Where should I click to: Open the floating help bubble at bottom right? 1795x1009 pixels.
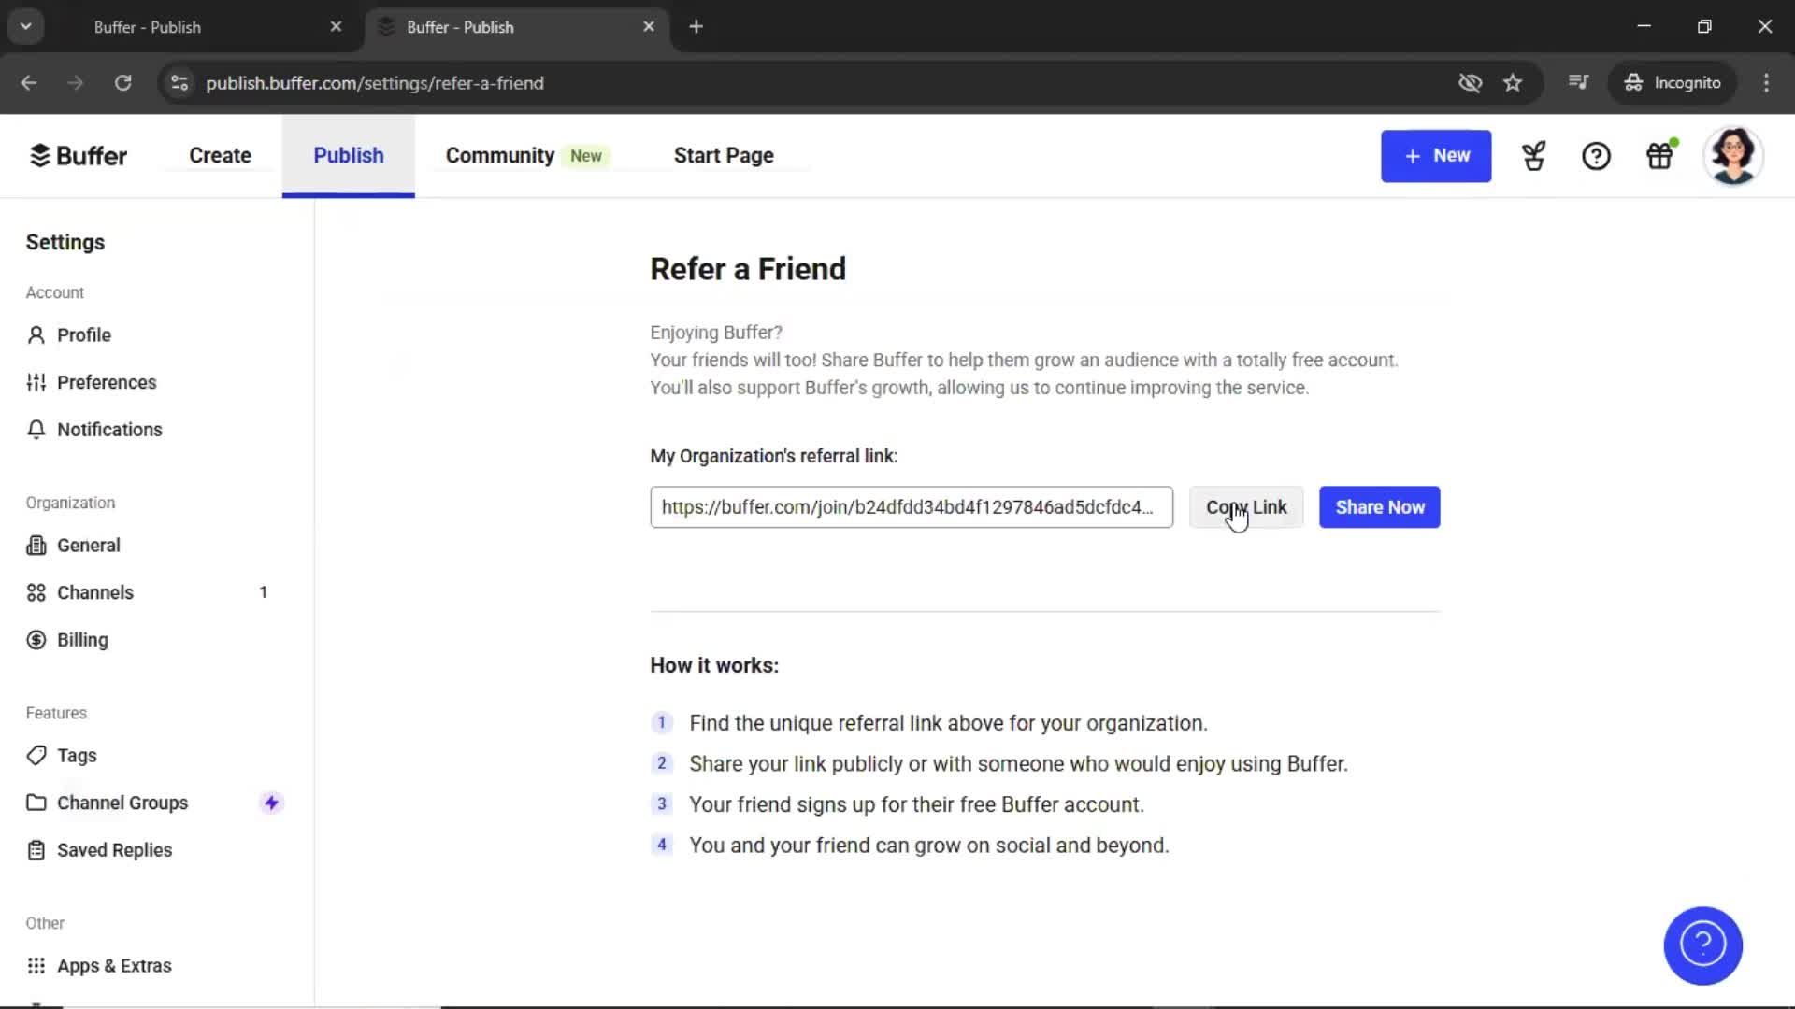pos(1702,945)
